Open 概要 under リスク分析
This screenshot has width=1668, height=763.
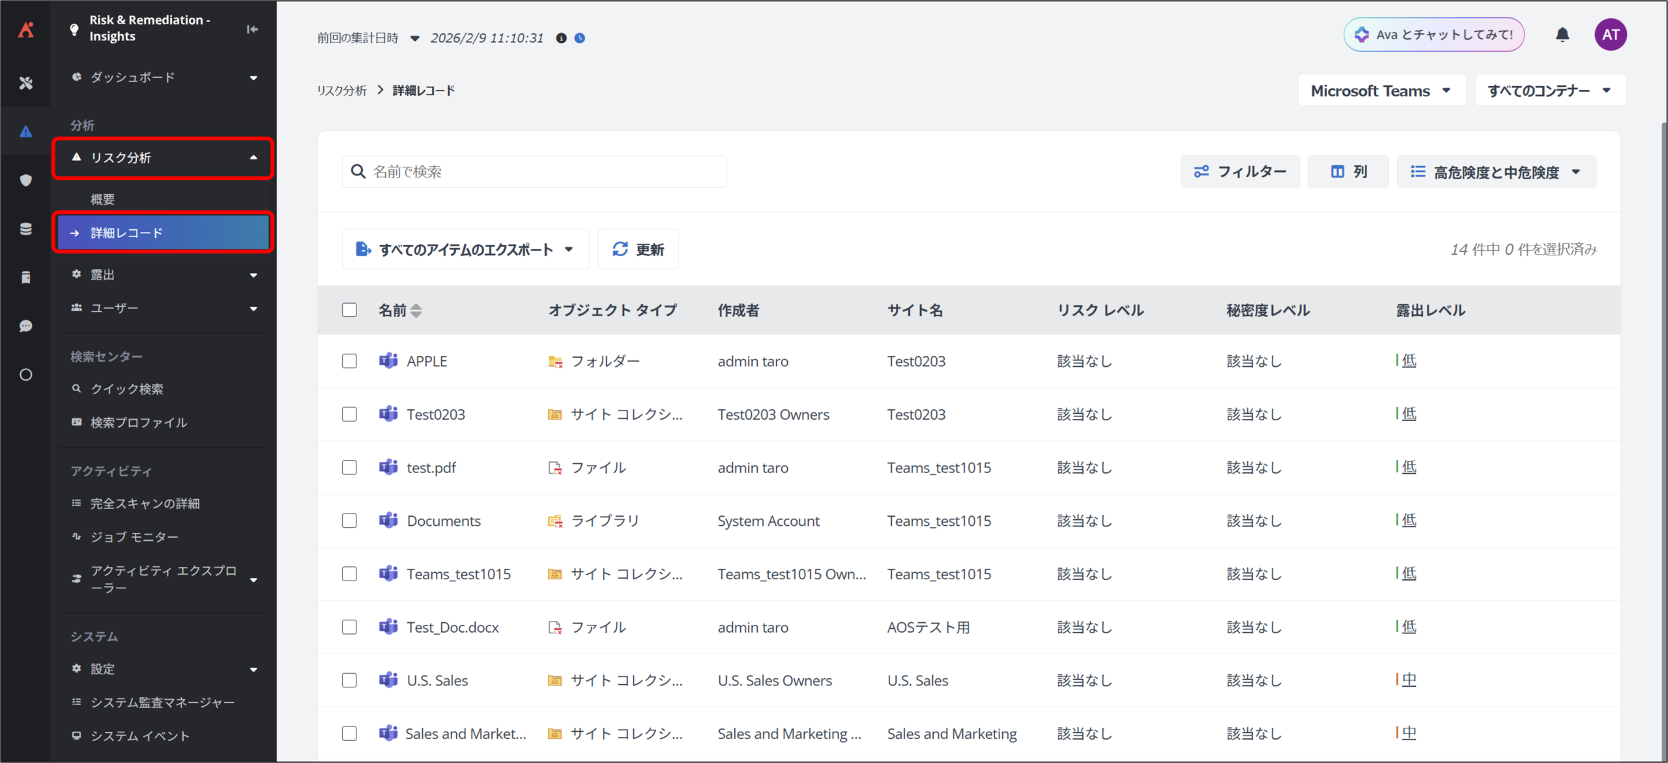click(x=103, y=199)
